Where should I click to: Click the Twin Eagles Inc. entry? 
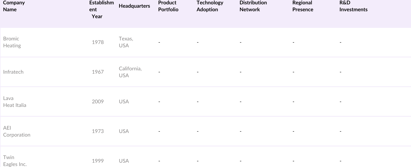(15, 161)
